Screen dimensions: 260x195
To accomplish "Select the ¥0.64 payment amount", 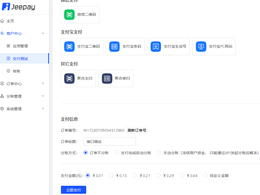I will tap(182, 175).
